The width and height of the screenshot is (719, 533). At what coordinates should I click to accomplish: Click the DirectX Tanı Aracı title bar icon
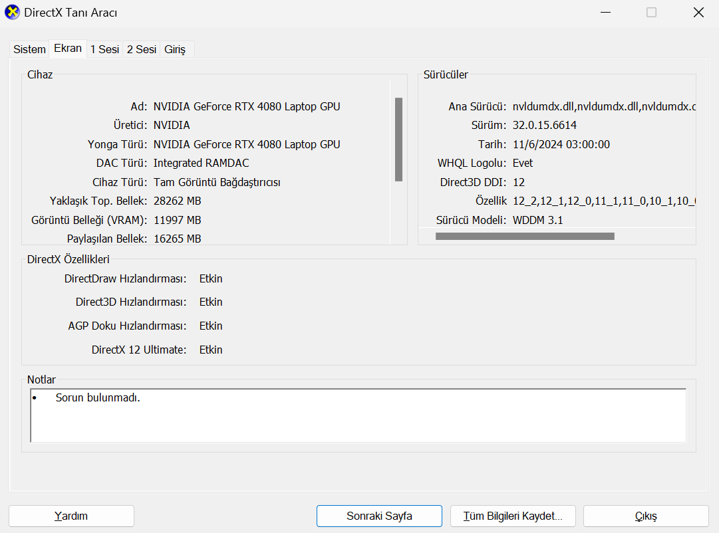click(x=12, y=12)
